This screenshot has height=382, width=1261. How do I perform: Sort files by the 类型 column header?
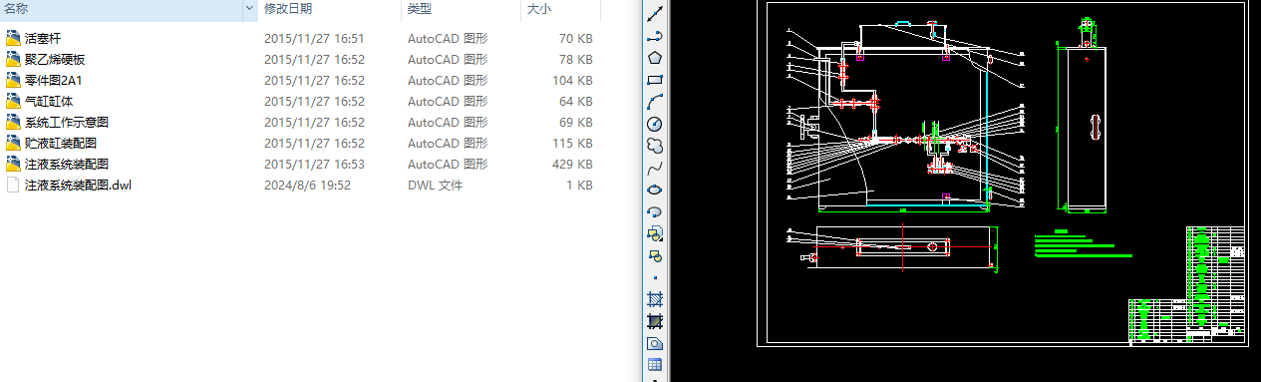point(420,9)
